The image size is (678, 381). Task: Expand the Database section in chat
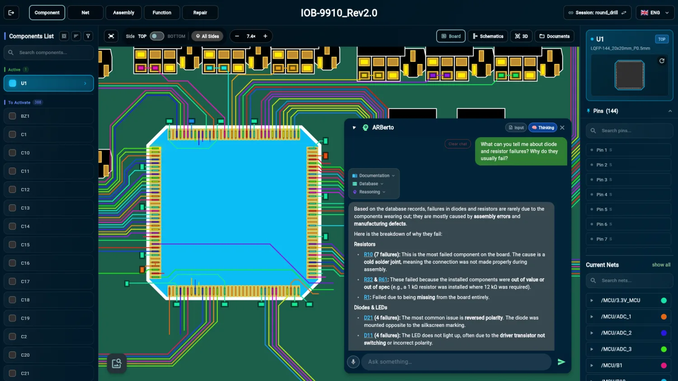pyautogui.click(x=368, y=184)
